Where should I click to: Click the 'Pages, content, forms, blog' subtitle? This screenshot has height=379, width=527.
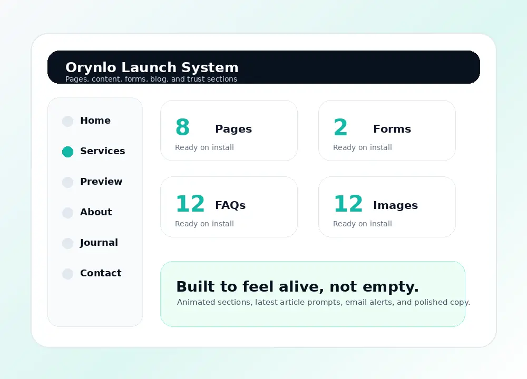pos(151,79)
